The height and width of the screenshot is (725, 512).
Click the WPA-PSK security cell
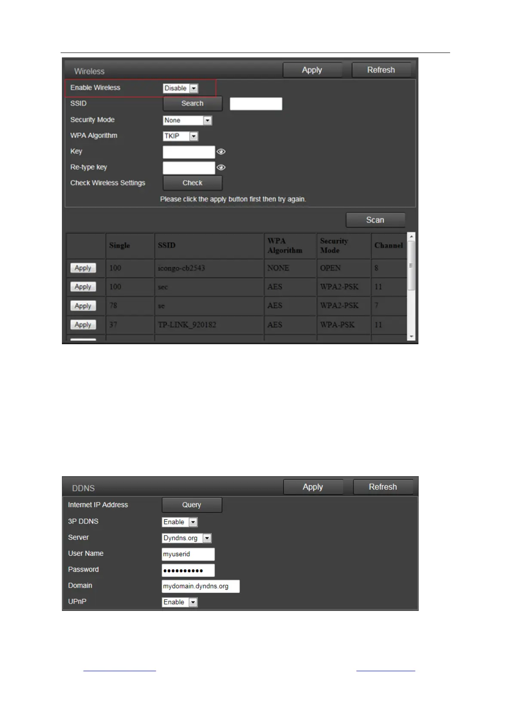point(344,325)
